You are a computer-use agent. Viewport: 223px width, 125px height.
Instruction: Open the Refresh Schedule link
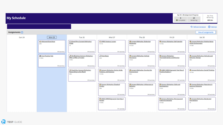200,27
